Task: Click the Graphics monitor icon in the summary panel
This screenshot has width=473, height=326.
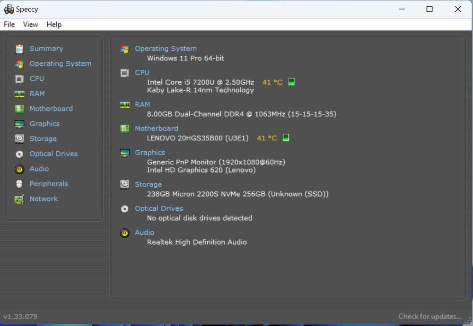Action: tap(124, 153)
